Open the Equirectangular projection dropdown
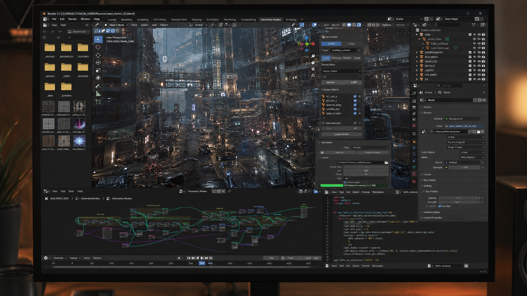This screenshot has width=527, height=296. 466,142
